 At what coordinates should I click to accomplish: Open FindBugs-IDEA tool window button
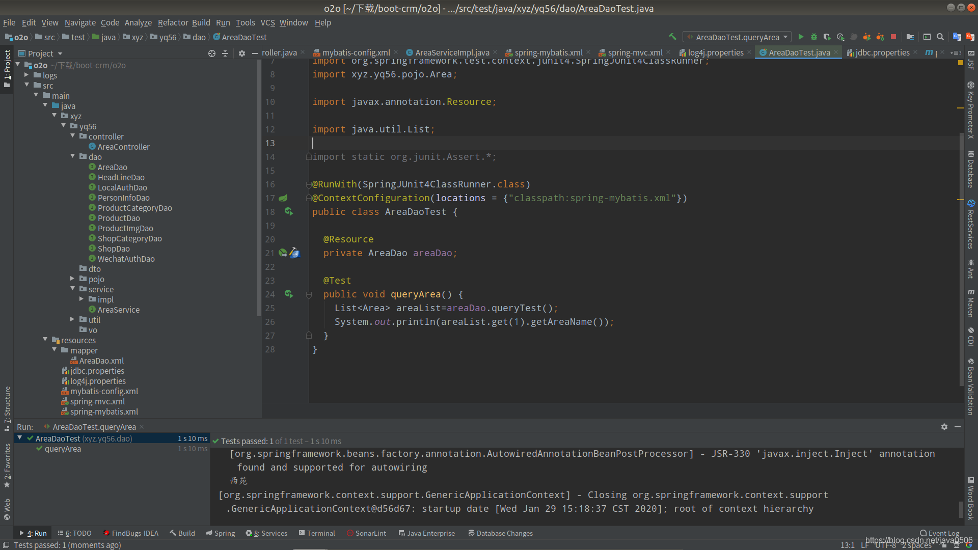(131, 533)
